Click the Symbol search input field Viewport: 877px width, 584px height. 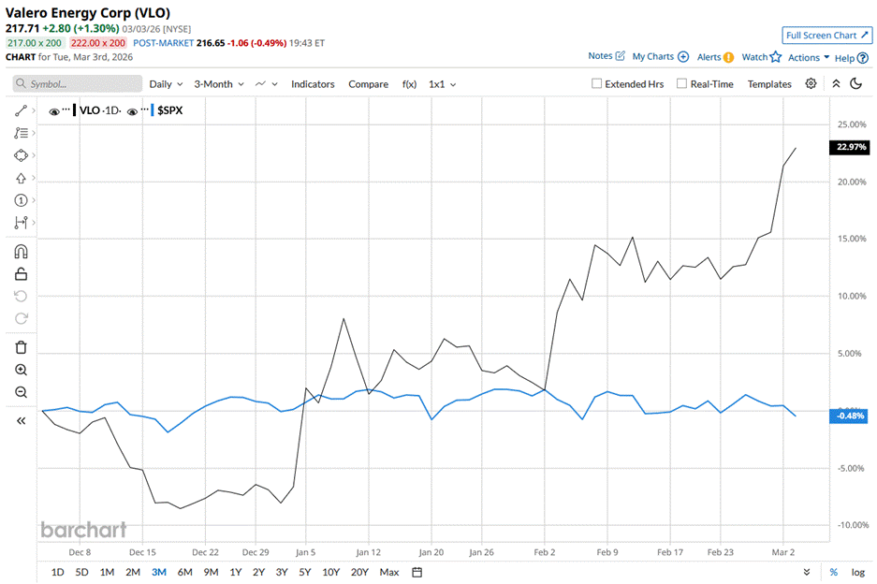[x=77, y=83]
